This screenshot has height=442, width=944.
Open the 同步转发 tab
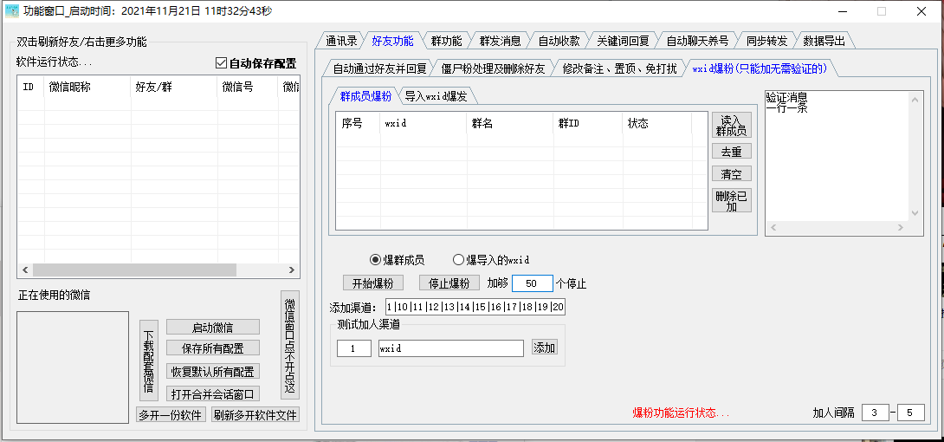coord(766,41)
